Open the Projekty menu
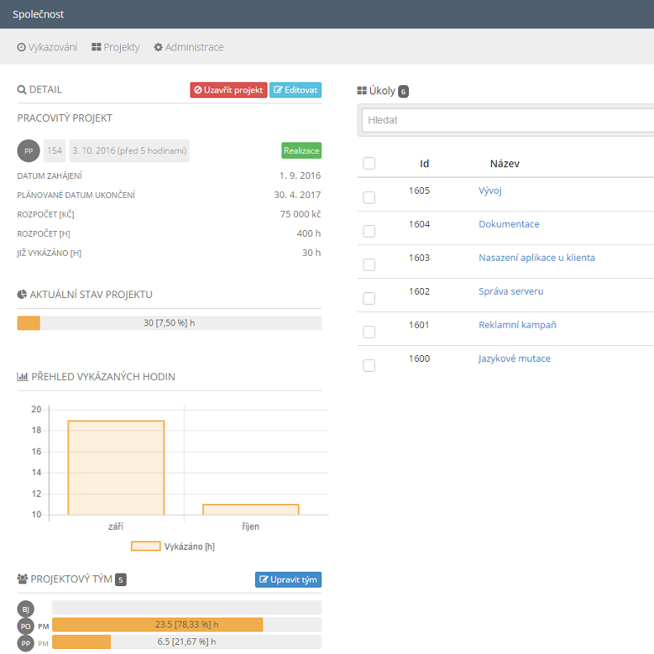 click(115, 47)
